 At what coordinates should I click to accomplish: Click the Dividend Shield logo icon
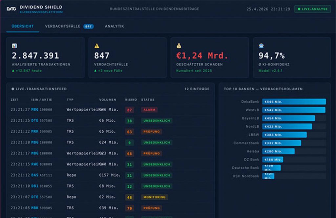coord(11,9)
